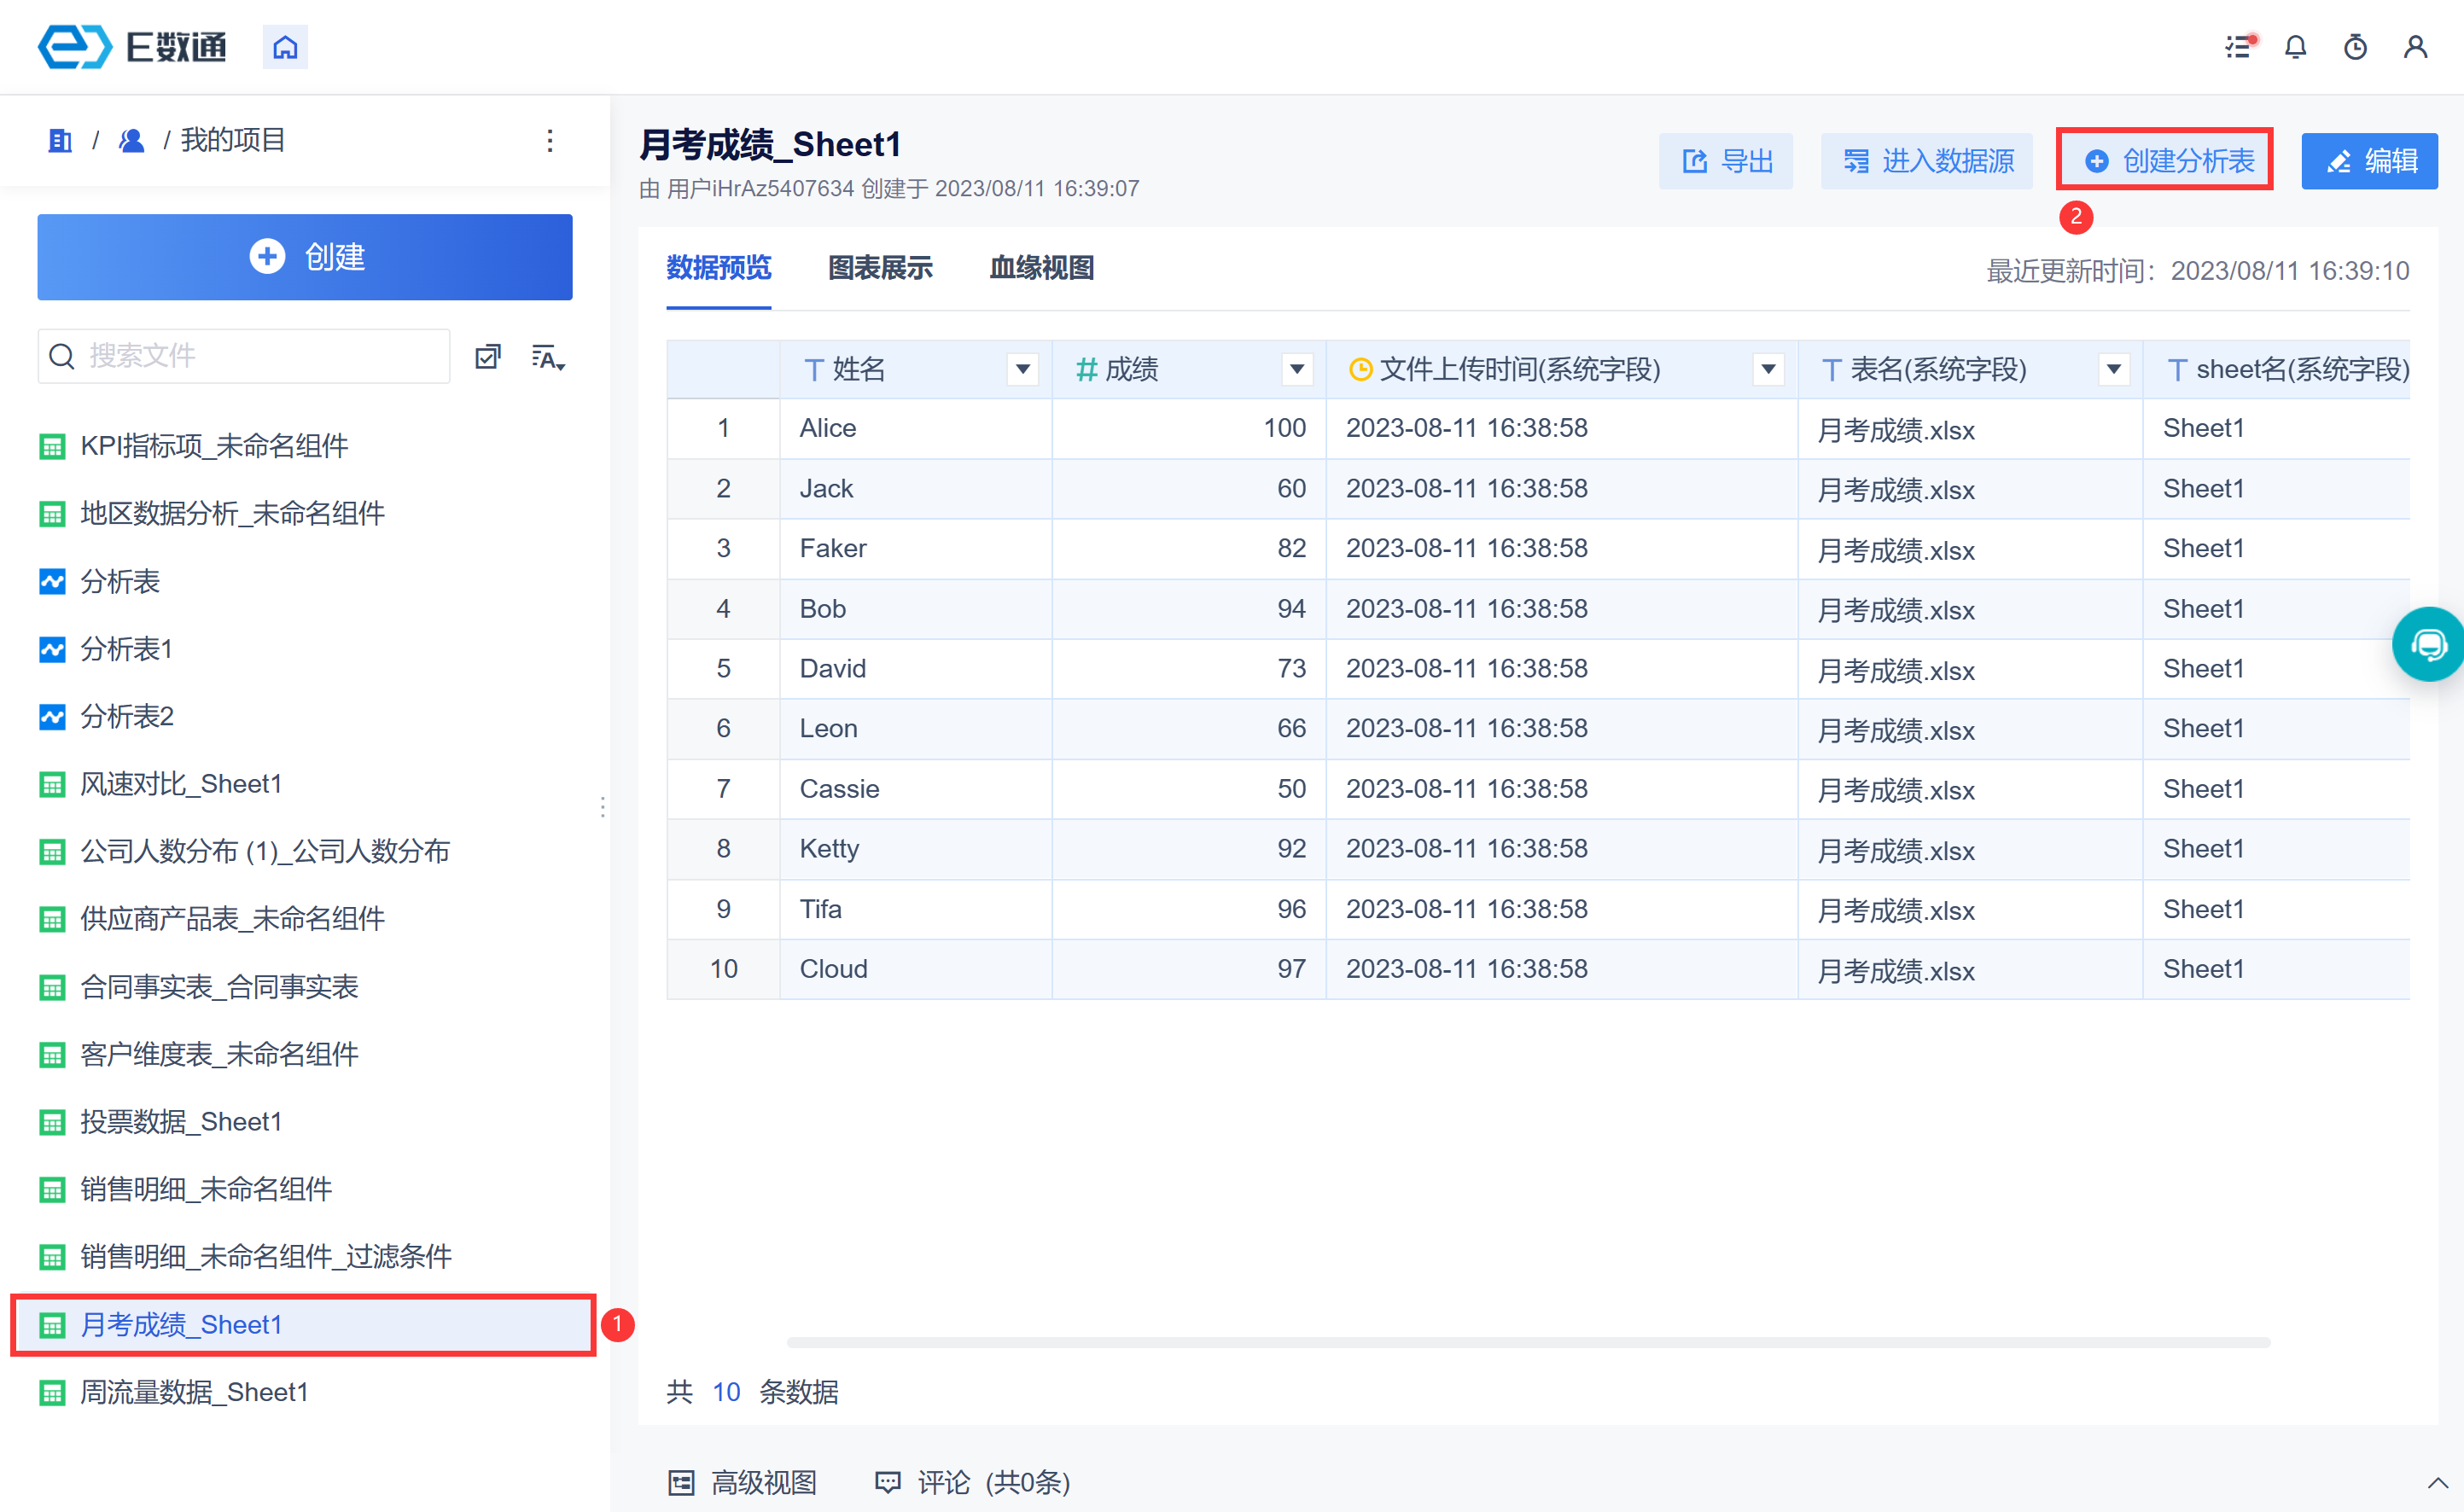Screen dimensions: 2464x1512
Task: Click the home icon in top bar
Action: point(285,47)
